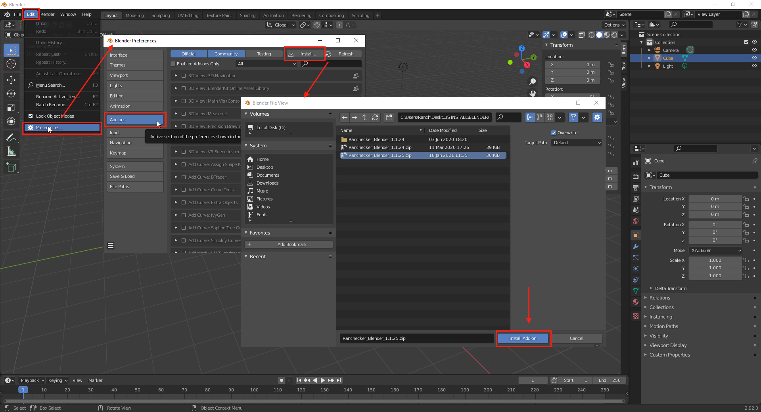The width and height of the screenshot is (761, 412).
Task: Cancel the Blender File View dialog
Action: point(577,338)
